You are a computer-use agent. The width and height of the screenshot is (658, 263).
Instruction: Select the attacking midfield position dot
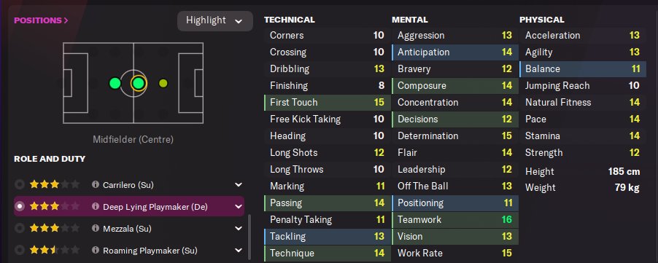163,83
